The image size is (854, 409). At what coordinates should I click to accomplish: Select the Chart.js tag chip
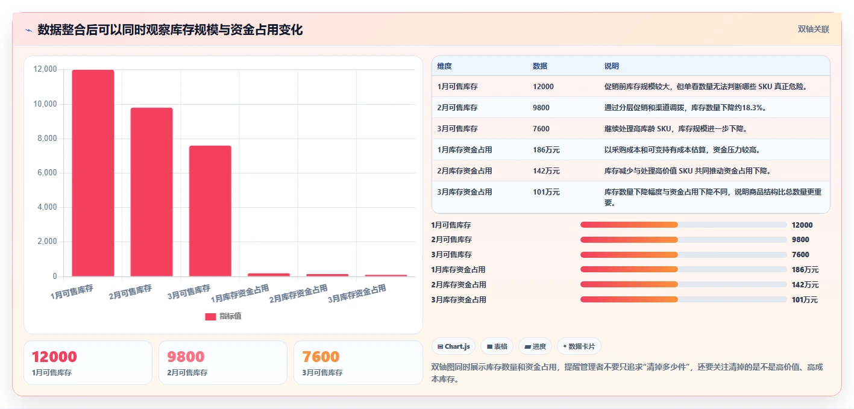point(453,346)
